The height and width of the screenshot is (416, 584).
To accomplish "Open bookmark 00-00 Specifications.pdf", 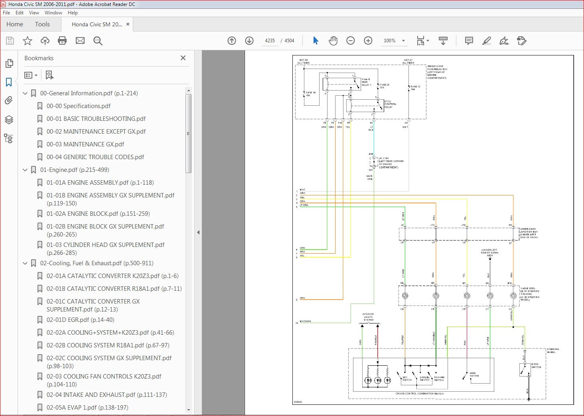I will (79, 106).
